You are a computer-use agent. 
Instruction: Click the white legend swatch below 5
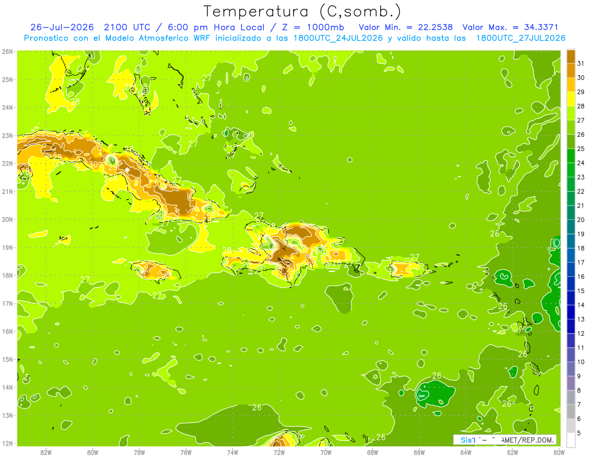571,440
